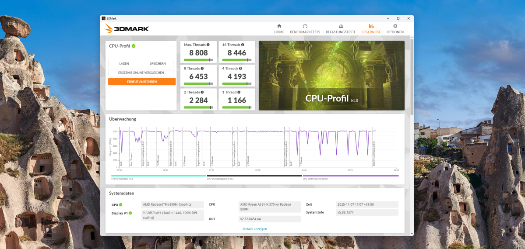Click the Systemdaten heading

(122, 193)
